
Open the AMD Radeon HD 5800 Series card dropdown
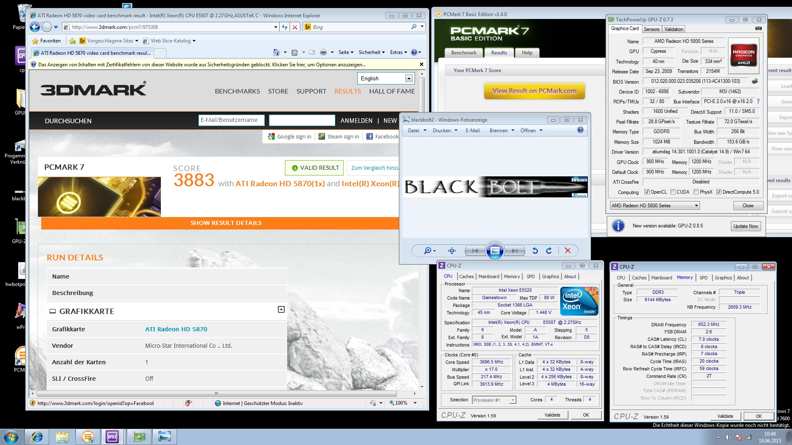pos(655,206)
